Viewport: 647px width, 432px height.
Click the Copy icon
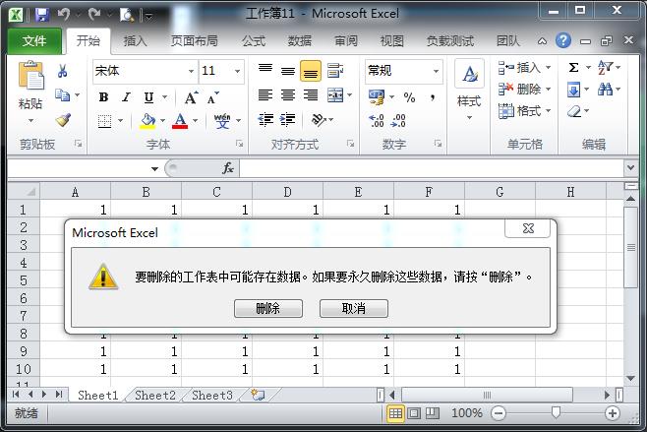(x=62, y=95)
